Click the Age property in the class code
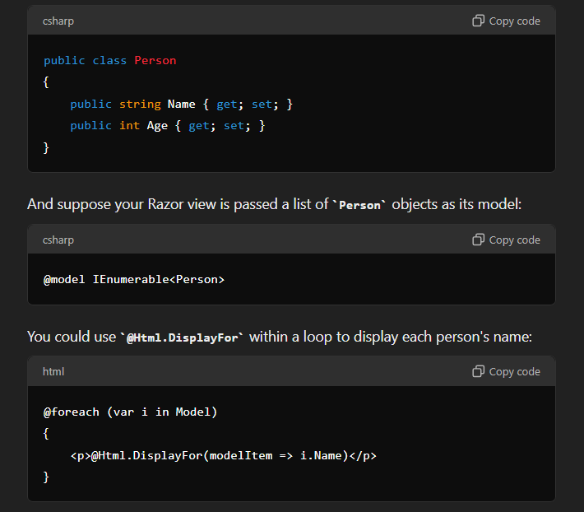584x512 pixels. tap(157, 126)
